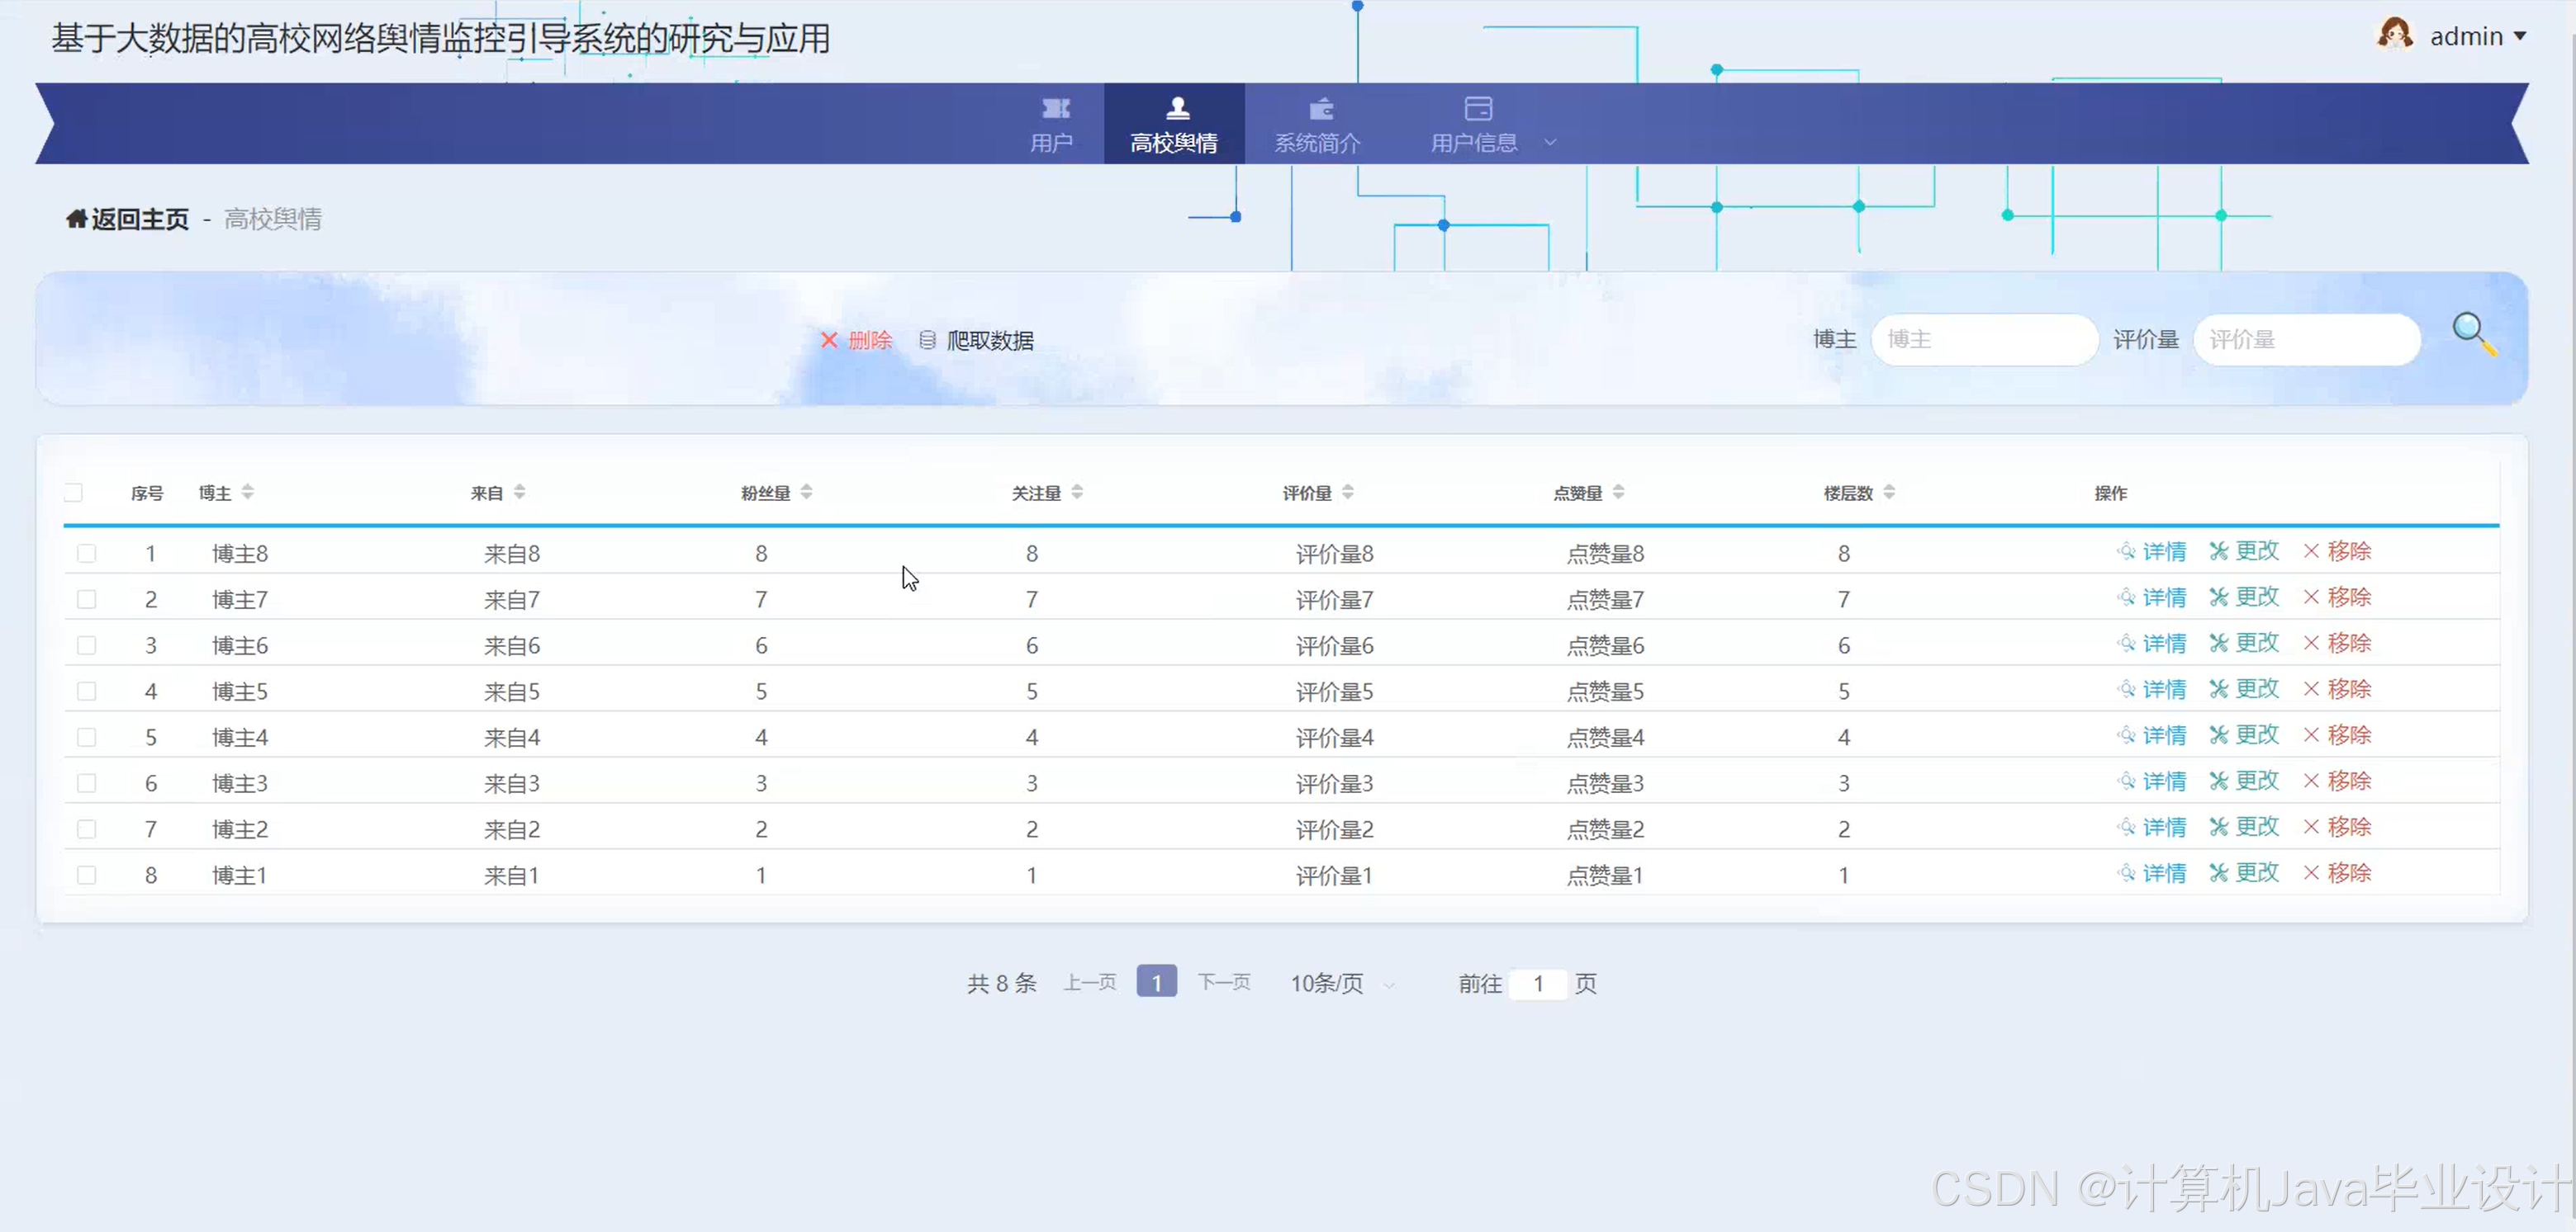Check the checkbox for row 博主3
Screen dimensions: 2576x1232
coord(87,782)
